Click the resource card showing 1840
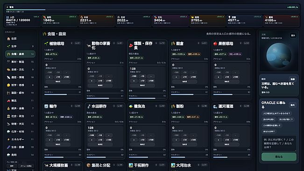304x171 pixels. (59, 21)
